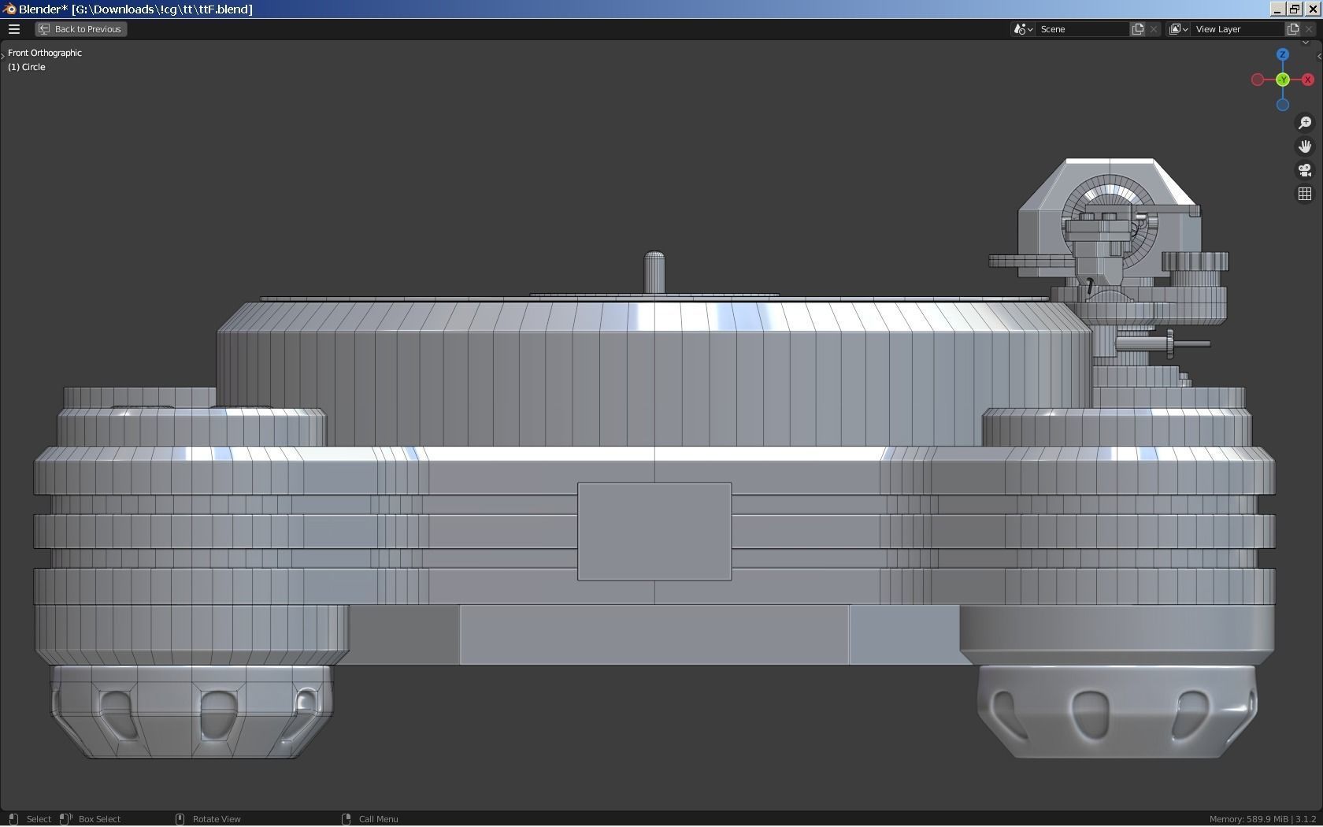
Task: Click the Blender logo in the title bar
Action: tap(9, 9)
